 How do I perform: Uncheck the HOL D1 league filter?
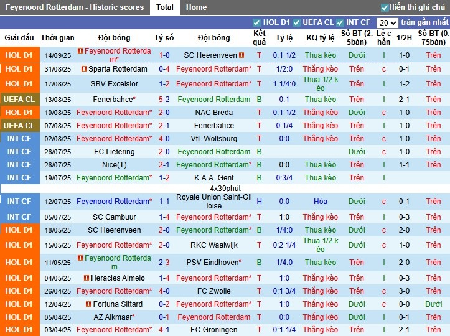click(257, 22)
